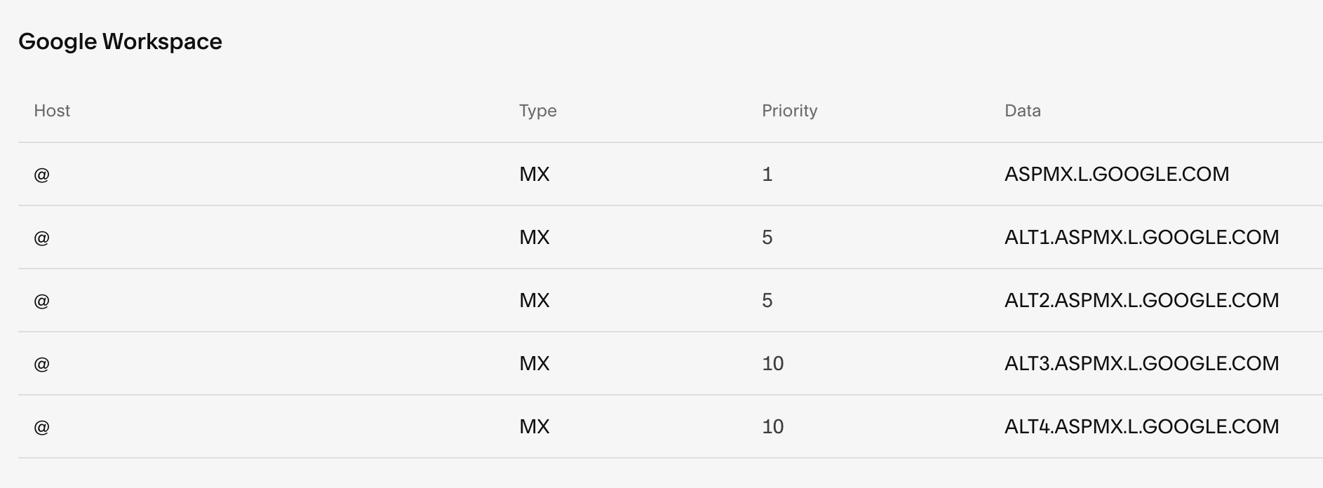Click the Google Workspace section heading
The width and height of the screenshot is (1323, 488).
coord(120,42)
